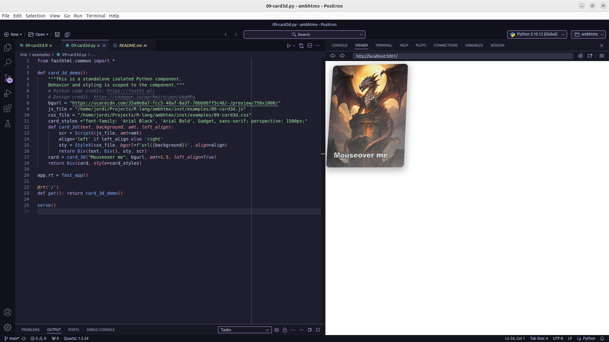Toggle the output panel scroll lock
Viewport: 609px width, 342px height.
285,330
